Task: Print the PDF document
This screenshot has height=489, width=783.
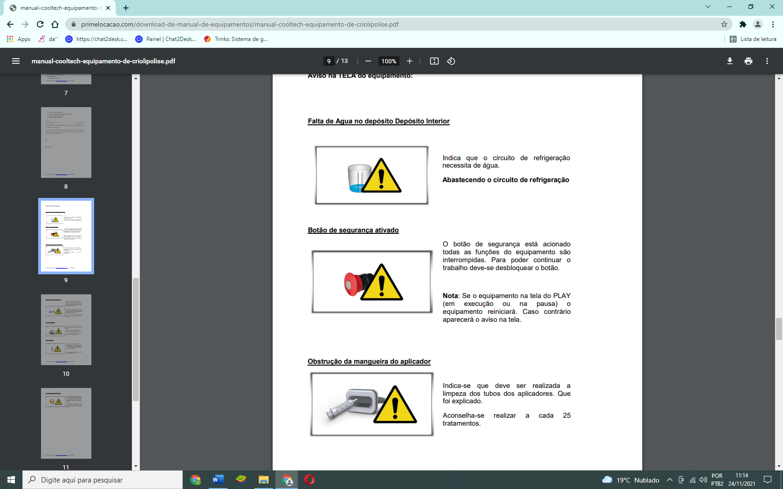Action: [749, 61]
